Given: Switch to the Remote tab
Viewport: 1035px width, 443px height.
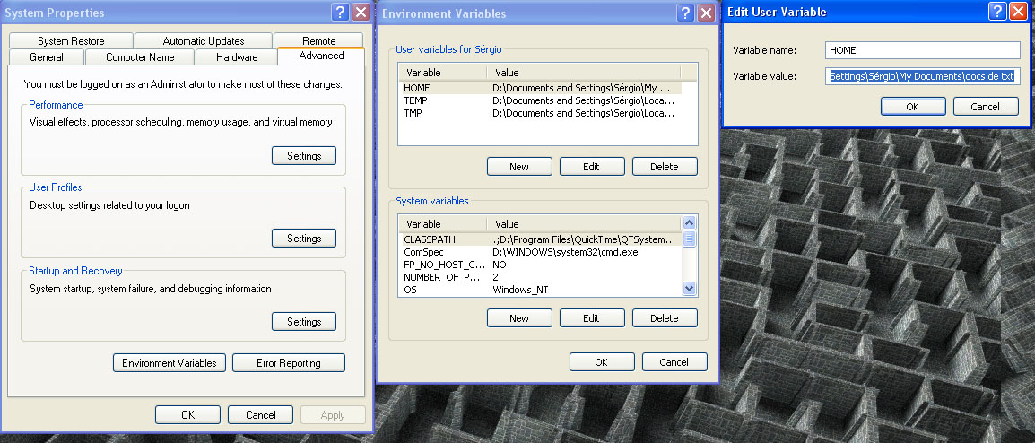Looking at the screenshot, I should pyautogui.click(x=318, y=41).
